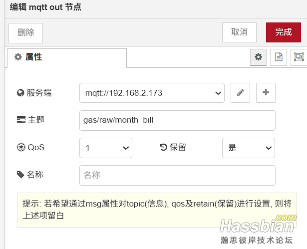Click the globe icon beside 服务端
The image size is (307, 249).
tap(20, 93)
